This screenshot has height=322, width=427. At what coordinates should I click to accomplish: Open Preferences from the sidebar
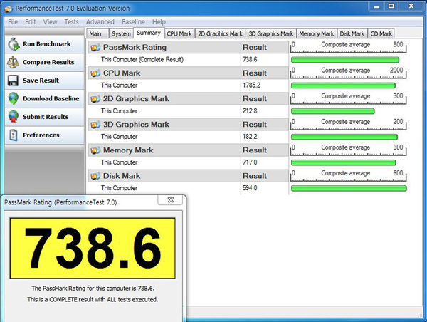(x=44, y=135)
